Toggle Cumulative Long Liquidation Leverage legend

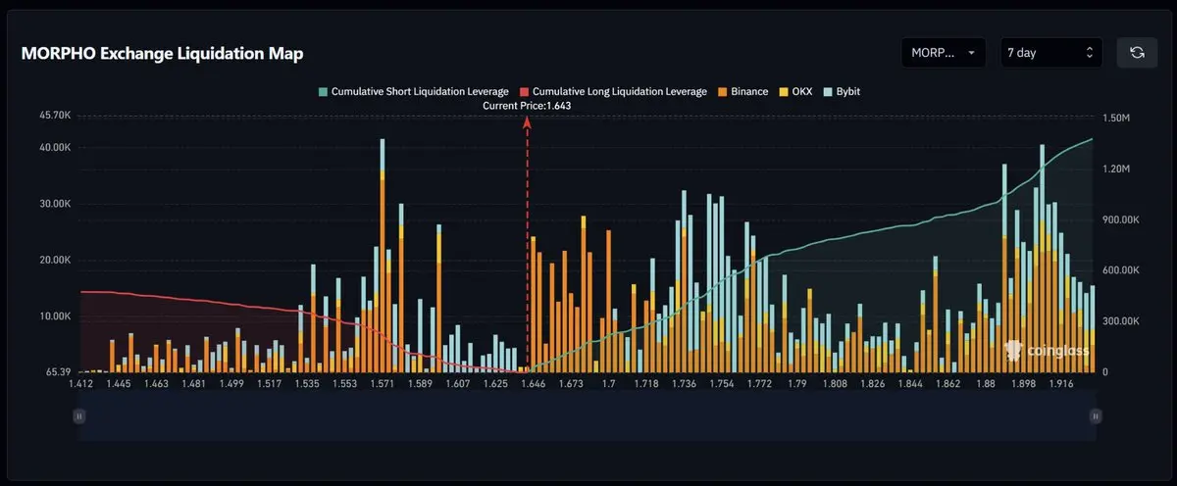(613, 91)
